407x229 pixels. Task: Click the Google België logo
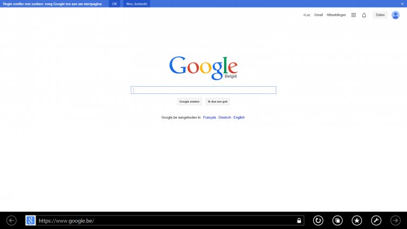203,68
